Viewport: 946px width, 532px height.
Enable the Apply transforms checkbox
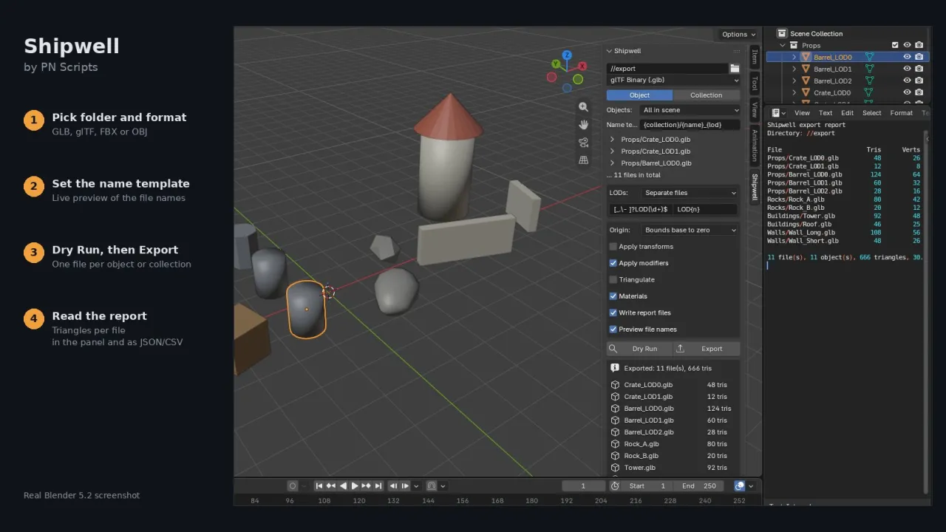613,247
